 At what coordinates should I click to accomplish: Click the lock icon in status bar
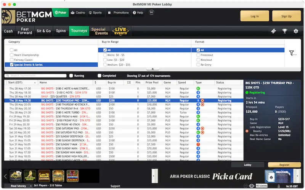pyautogui.click(x=279, y=186)
